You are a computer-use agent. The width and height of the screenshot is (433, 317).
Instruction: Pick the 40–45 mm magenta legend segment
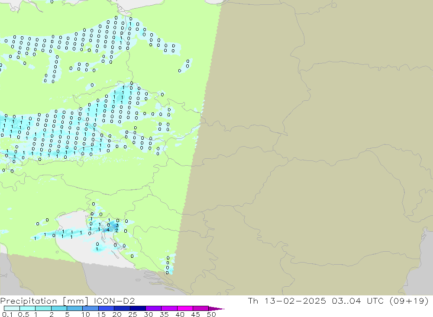click(185, 308)
